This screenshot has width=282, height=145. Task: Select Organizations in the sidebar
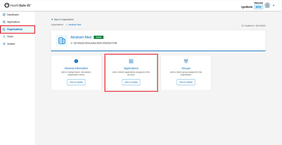(x=15, y=29)
